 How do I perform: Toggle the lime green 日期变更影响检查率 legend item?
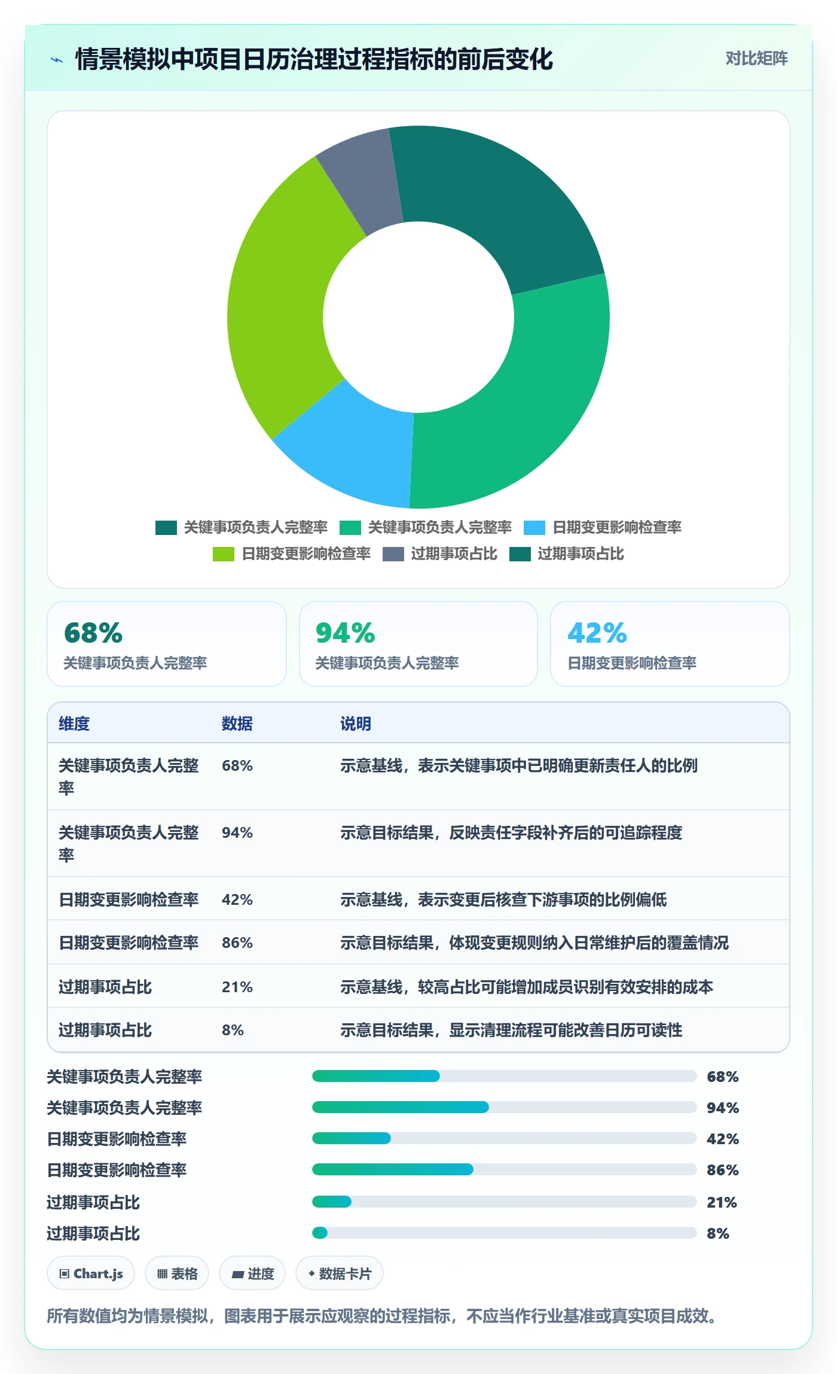(291, 554)
